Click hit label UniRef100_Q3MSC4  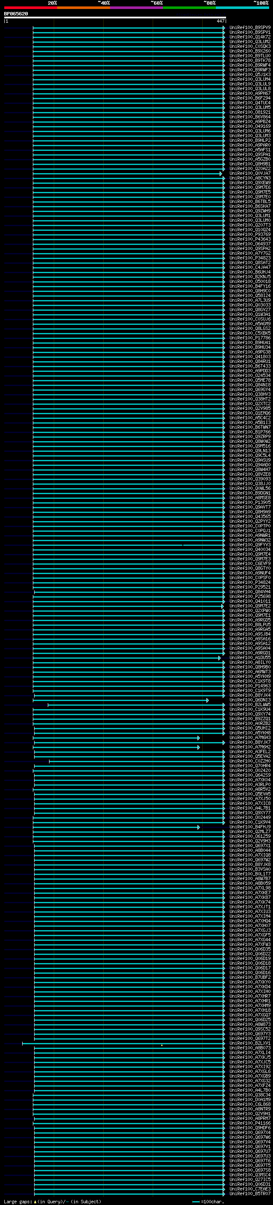(x=250, y=1175)
